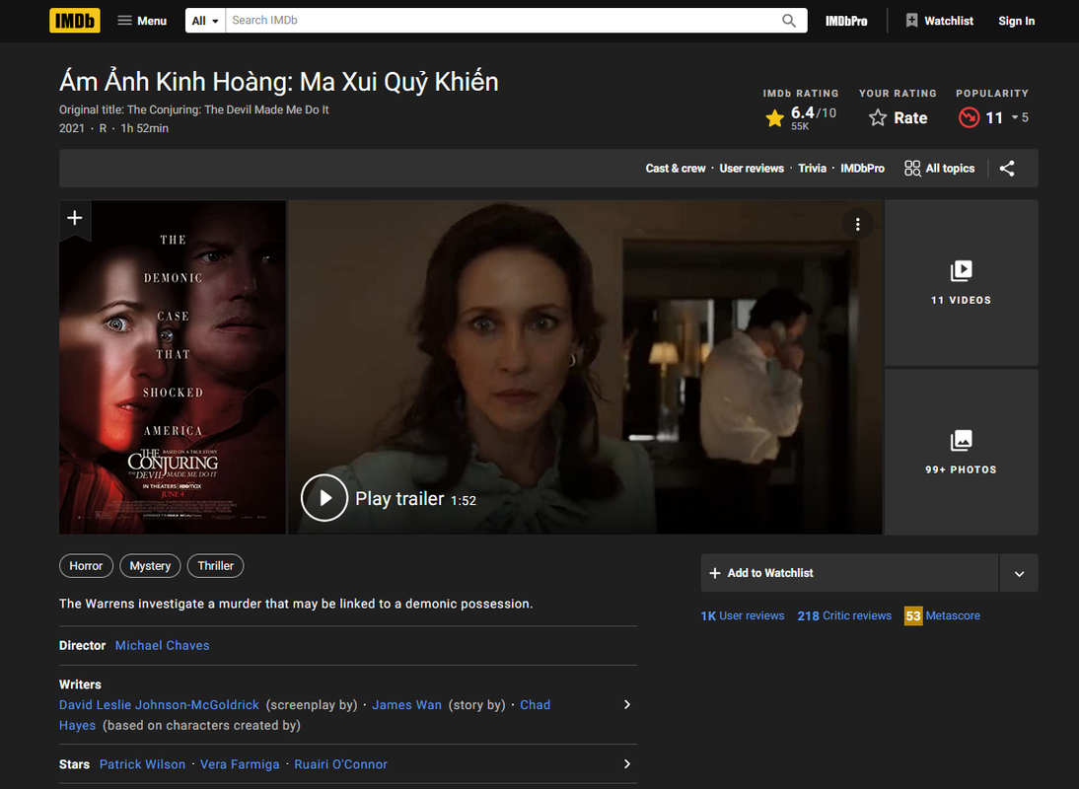
Task: Open writer James Wan page
Action: pyautogui.click(x=406, y=705)
